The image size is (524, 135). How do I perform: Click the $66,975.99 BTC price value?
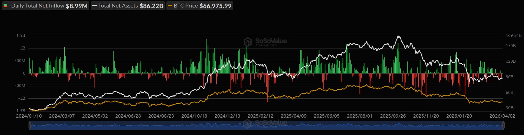pyautogui.click(x=215, y=6)
